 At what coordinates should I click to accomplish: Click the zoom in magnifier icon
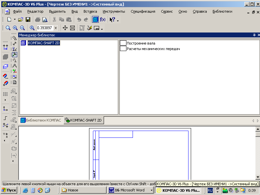(15, 28)
